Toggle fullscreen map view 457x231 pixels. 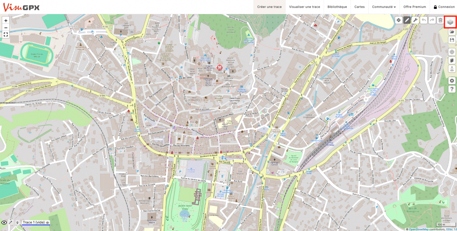tap(6, 34)
